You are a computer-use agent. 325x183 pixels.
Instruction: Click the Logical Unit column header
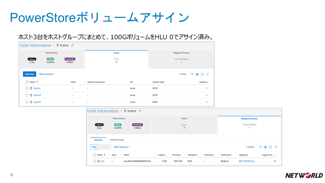[x=268, y=155]
